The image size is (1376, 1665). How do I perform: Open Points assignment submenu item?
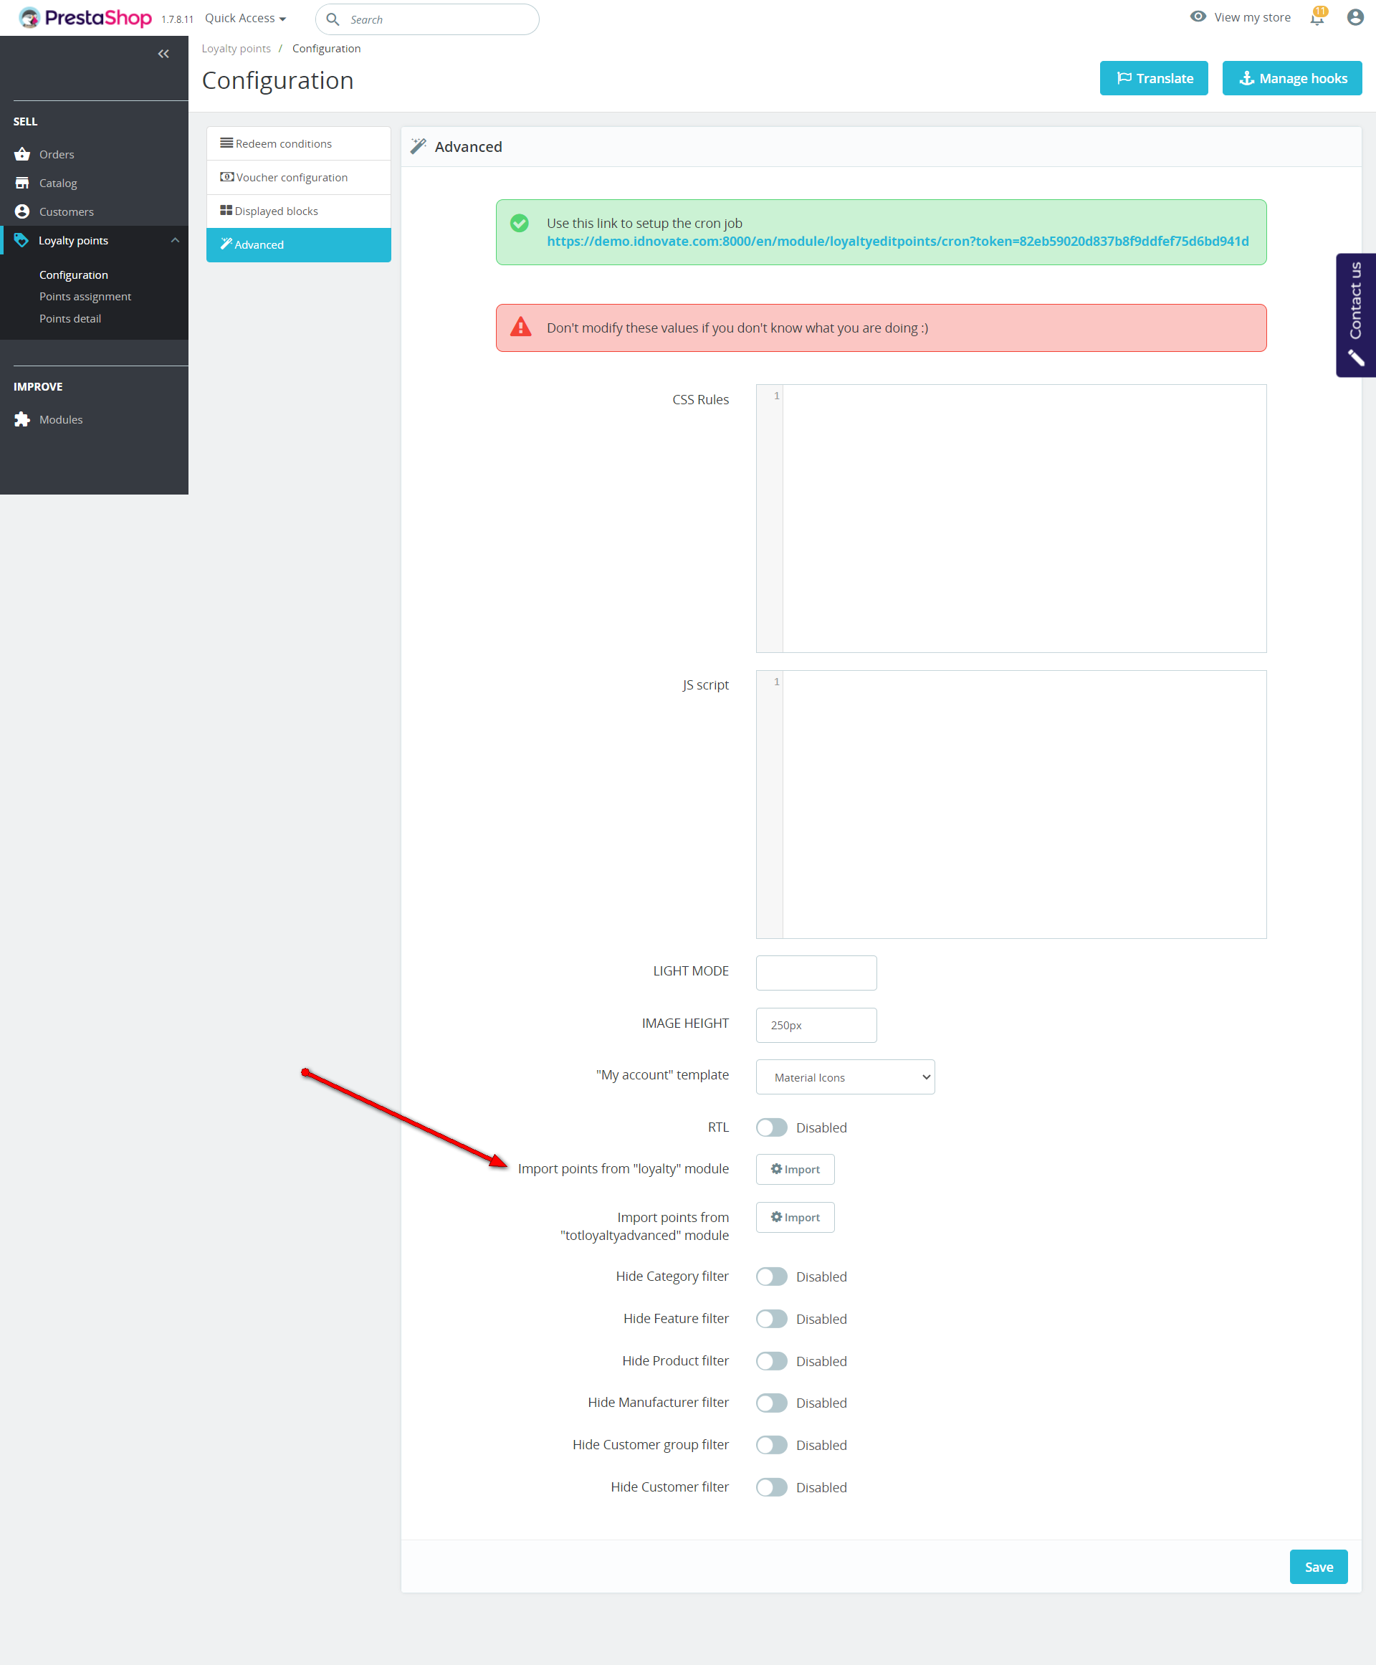coord(85,297)
